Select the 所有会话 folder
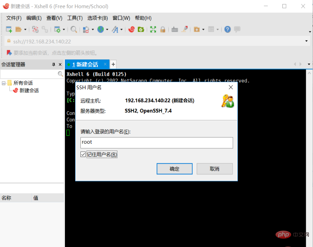The height and width of the screenshot is (247, 313). [23, 83]
